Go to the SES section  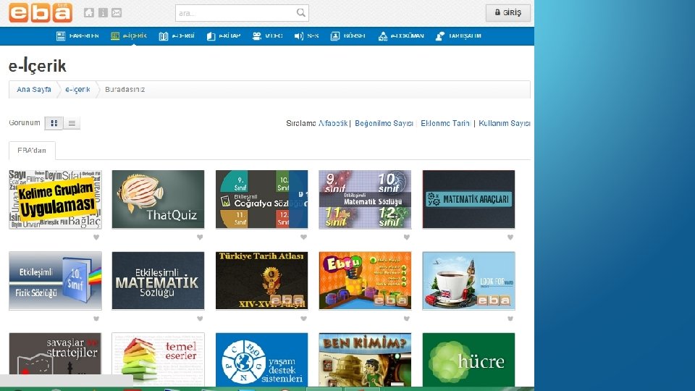coord(306,36)
